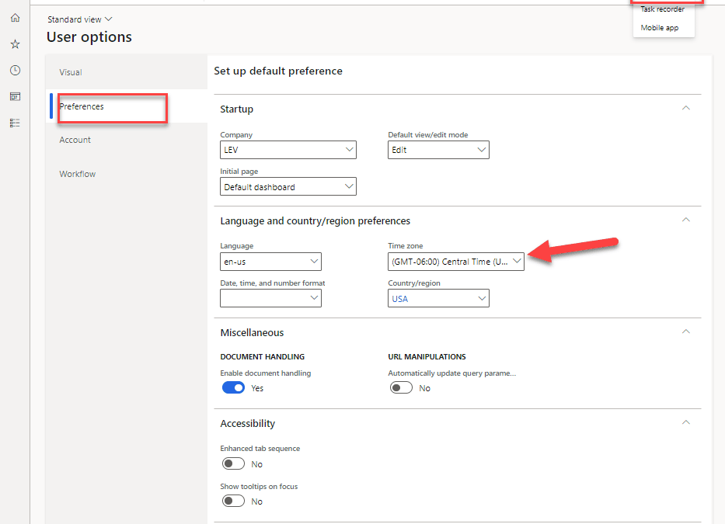Open the Home icon in sidebar
This screenshot has width=725, height=524.
click(16, 18)
